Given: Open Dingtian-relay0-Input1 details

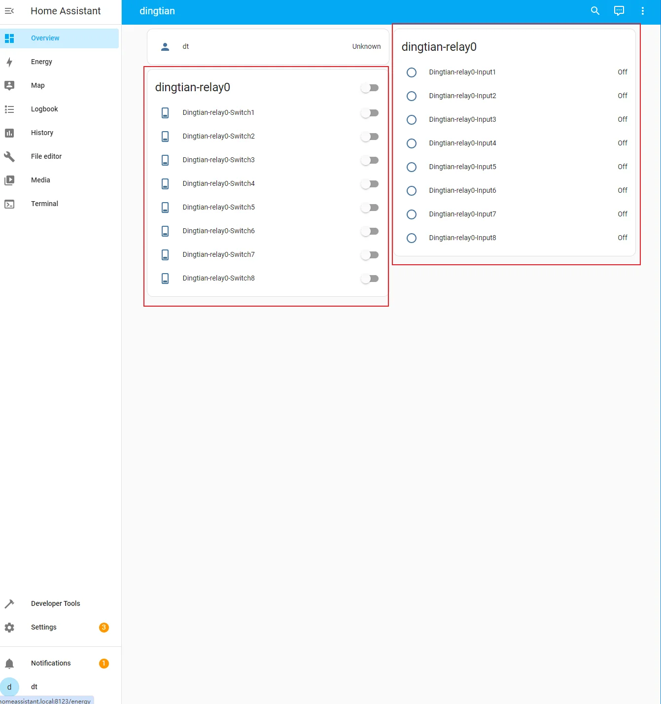Looking at the screenshot, I should coord(462,72).
